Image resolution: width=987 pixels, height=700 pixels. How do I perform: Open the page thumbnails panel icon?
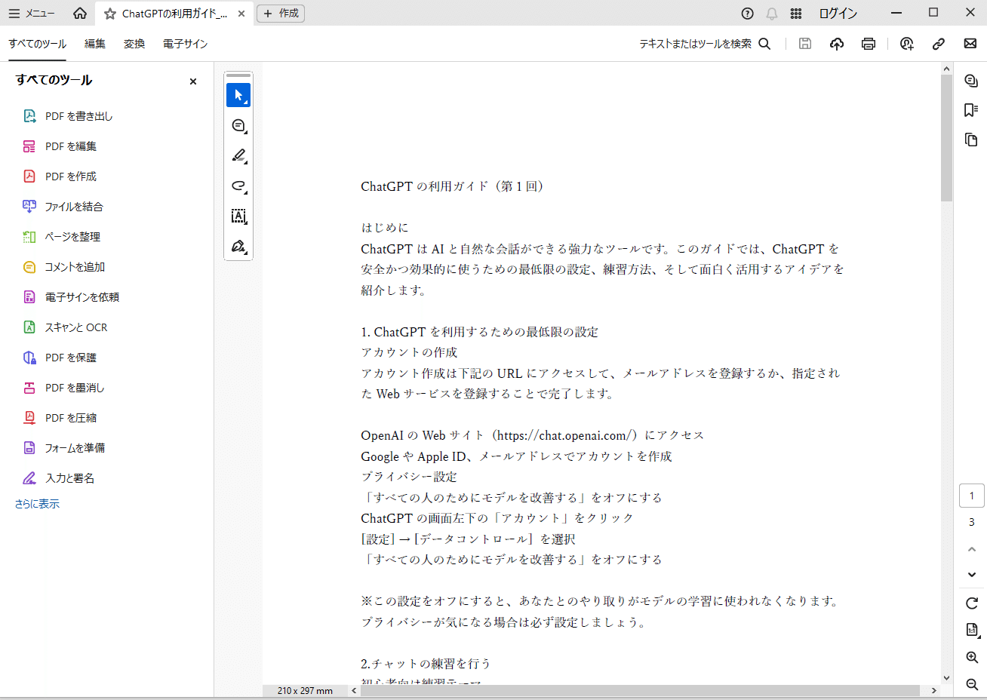pyautogui.click(x=971, y=140)
